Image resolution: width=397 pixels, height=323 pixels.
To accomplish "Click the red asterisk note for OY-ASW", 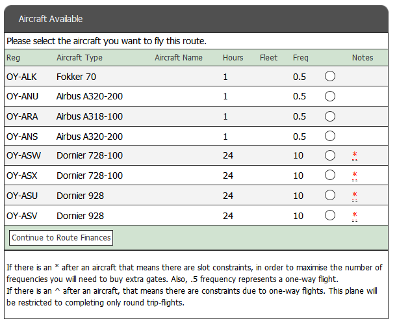I will [x=355, y=156].
